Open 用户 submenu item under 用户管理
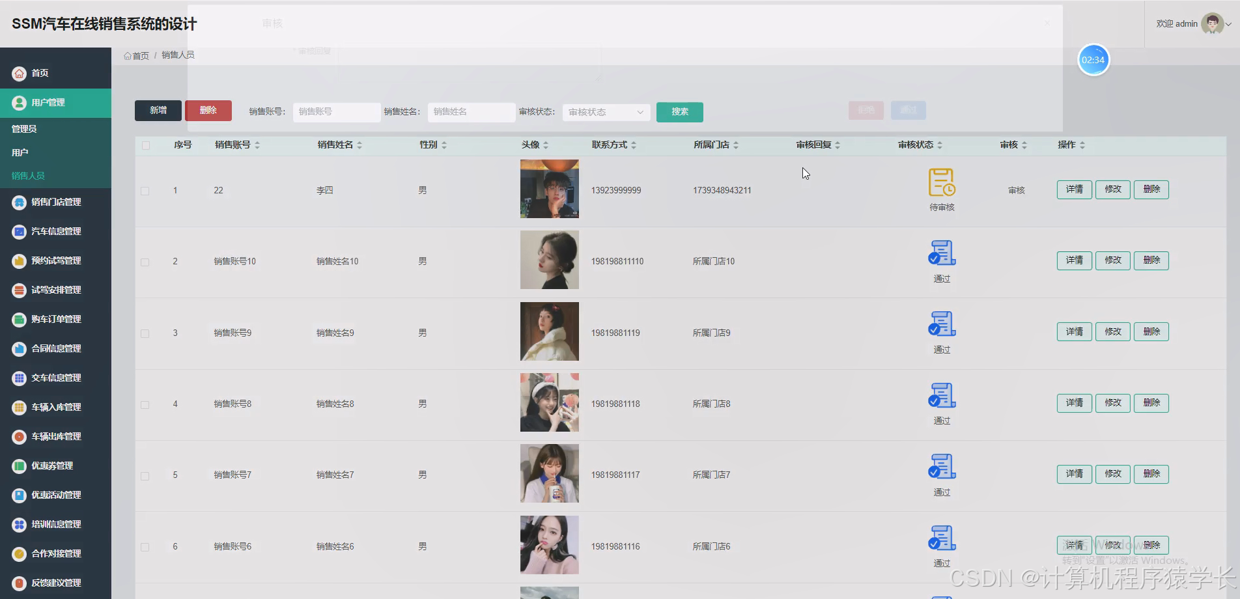This screenshot has height=599, width=1240. coord(20,152)
